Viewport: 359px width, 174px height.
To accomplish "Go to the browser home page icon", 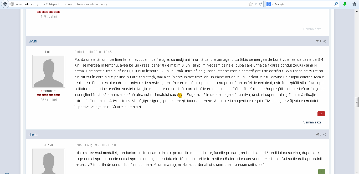I will tap(354, 4).
